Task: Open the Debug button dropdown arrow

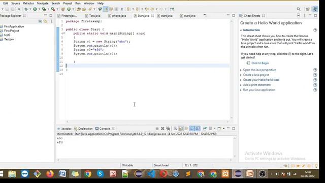Action: [30, 9]
